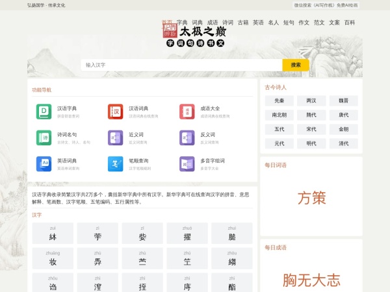Select the 先秦 poets button
The height and width of the screenshot is (292, 390).
[x=279, y=101]
